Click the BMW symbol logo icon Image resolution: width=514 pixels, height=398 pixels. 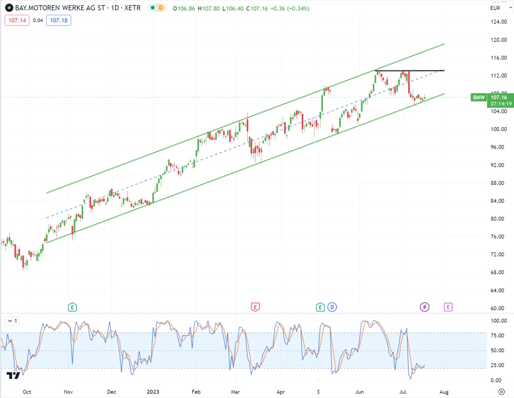(x=9, y=8)
